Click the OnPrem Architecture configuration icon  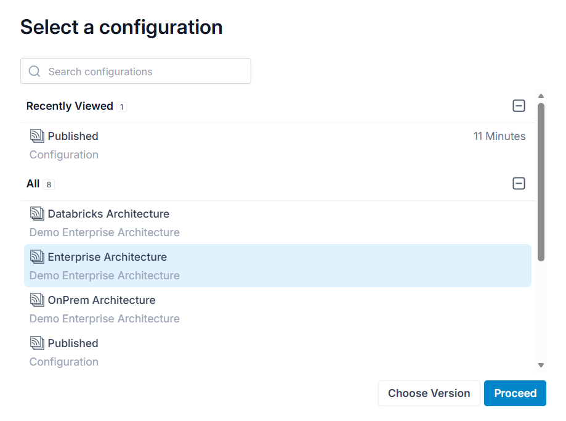pyautogui.click(x=37, y=300)
